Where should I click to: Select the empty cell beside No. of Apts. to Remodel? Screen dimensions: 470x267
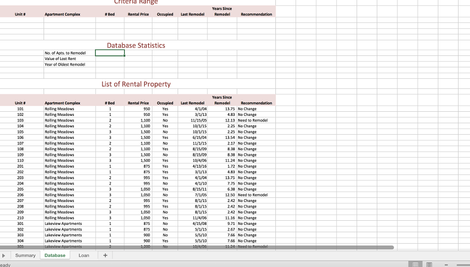pos(109,53)
